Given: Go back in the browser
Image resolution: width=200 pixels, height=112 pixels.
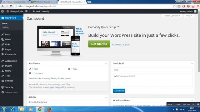Looking at the screenshot, I should click(2, 6).
